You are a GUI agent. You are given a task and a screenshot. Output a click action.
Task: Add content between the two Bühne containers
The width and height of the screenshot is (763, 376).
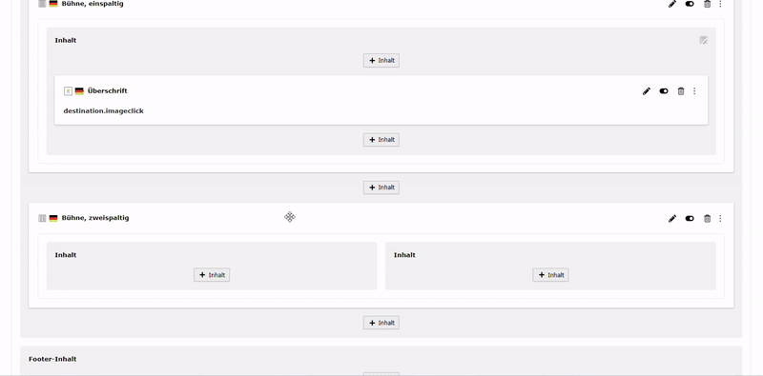[x=381, y=188]
